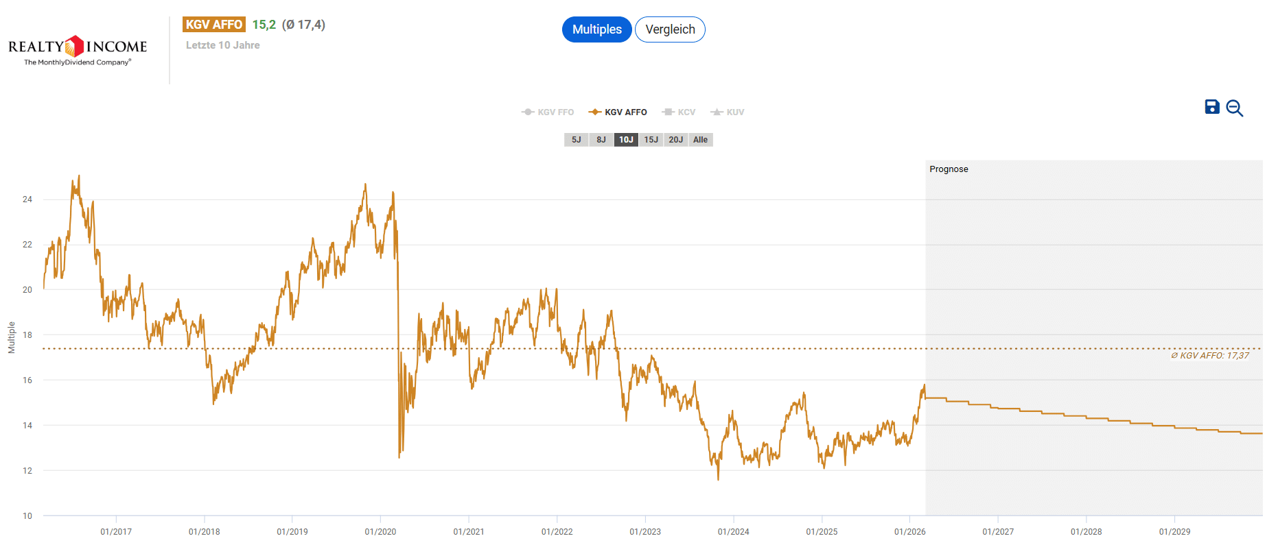Click the zoom out magnifier icon
This screenshot has width=1278, height=547.
coord(1234,108)
